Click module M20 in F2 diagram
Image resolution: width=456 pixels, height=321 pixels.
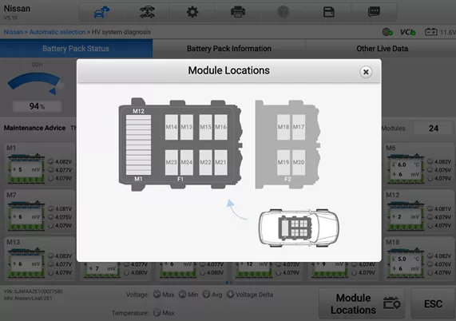pos(299,162)
